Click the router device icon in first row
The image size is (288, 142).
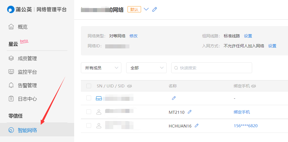point(99,99)
